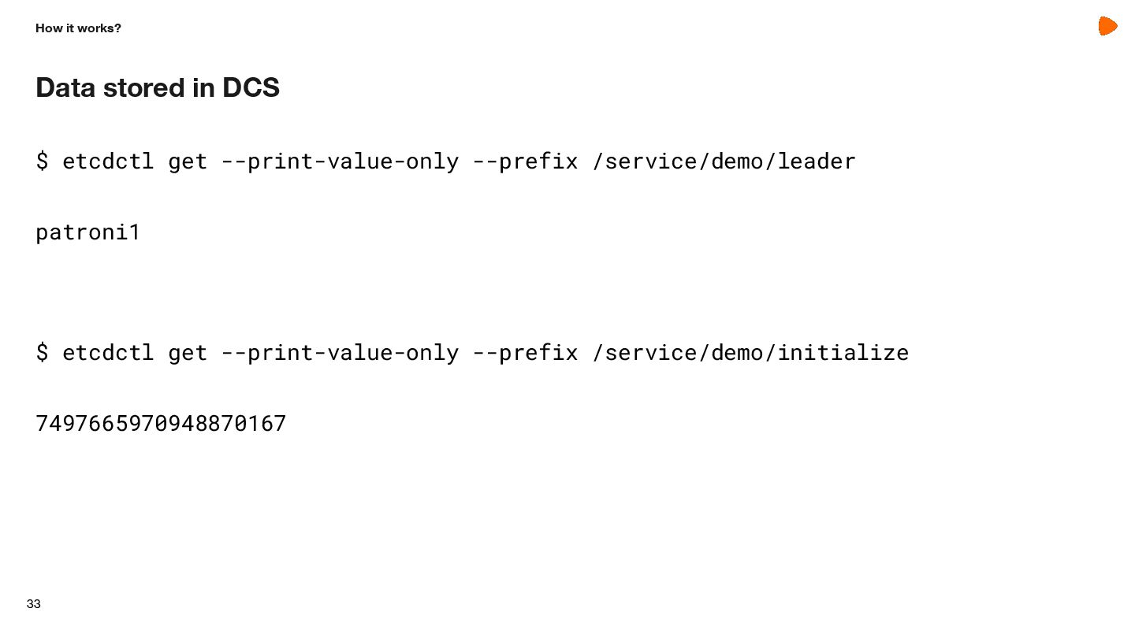Click '--print-value-only' flag in second command
Viewport: 1135px width, 638px height.
pyautogui.click(x=340, y=352)
